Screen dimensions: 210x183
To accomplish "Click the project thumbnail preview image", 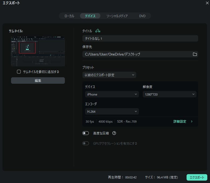I will [38, 52].
